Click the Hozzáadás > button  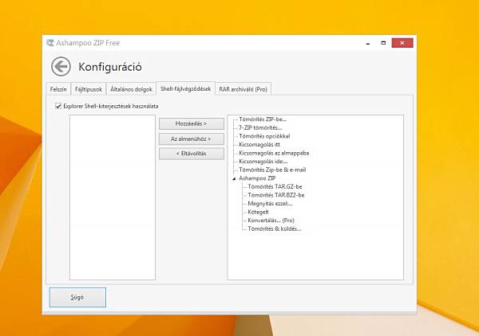click(192, 123)
